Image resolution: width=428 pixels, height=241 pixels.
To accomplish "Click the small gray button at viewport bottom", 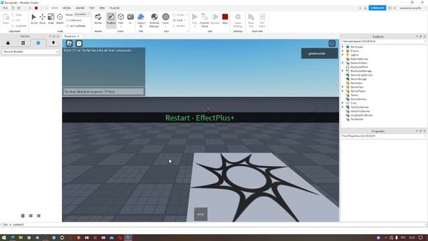I will tap(201, 214).
